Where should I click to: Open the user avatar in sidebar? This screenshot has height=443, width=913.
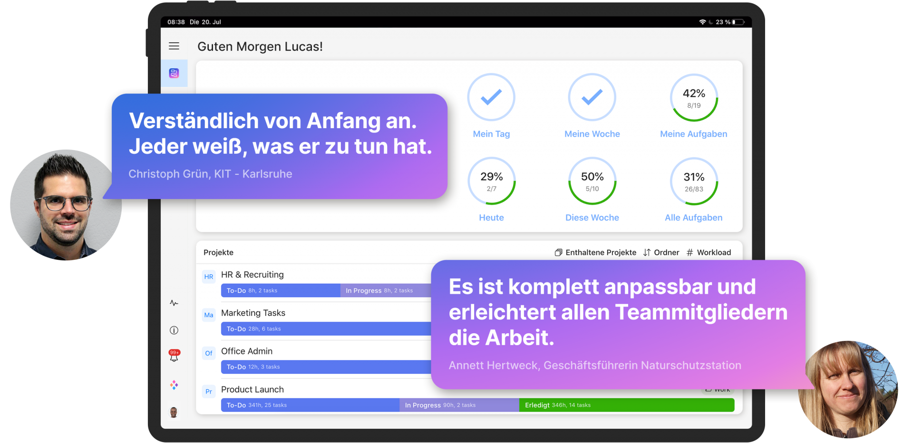174,412
